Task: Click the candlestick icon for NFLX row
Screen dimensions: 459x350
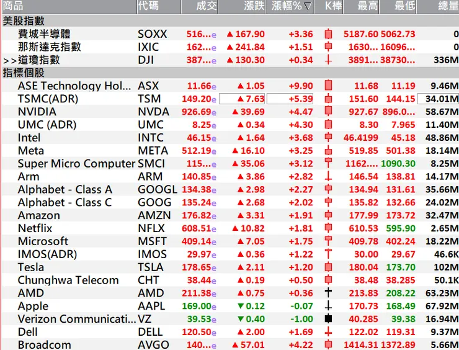Action: click(329, 228)
